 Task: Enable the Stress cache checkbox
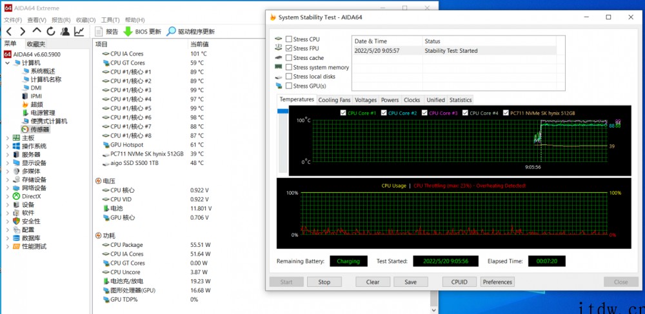(x=289, y=58)
